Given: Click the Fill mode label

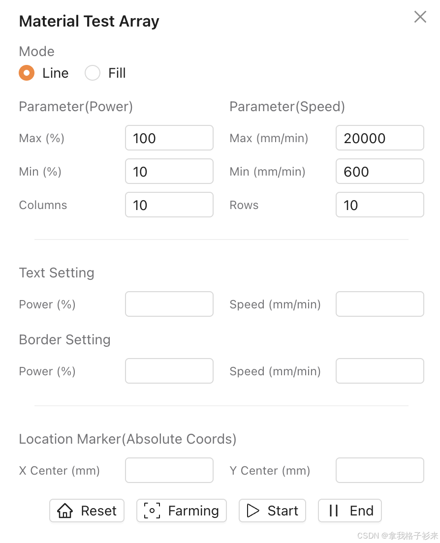Looking at the screenshot, I should pyautogui.click(x=117, y=73).
